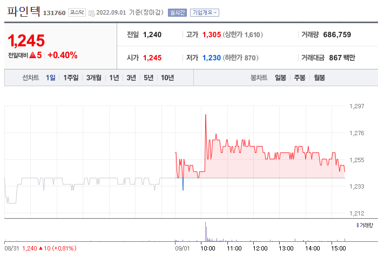Click the calendar clock icon beside date
The width and height of the screenshot is (378, 258).
tap(92, 13)
